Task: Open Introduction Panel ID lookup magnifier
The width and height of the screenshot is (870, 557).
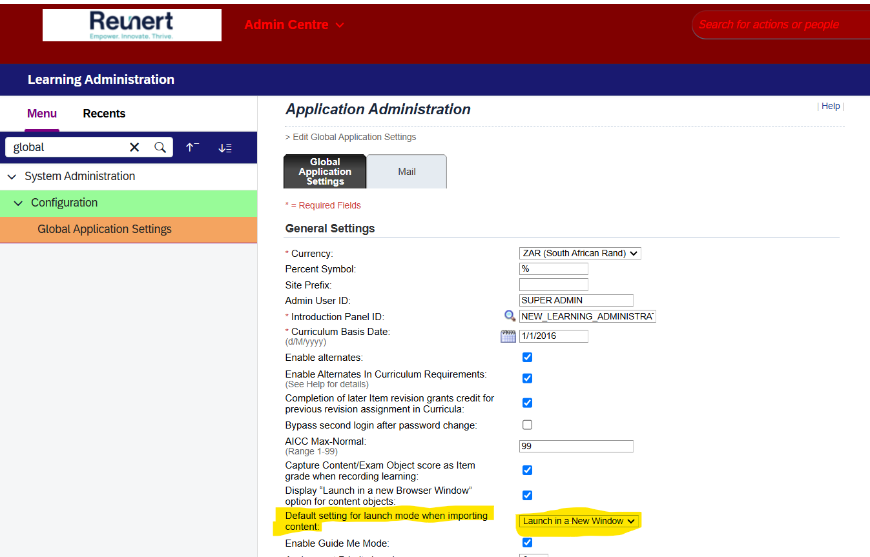Action: click(x=510, y=316)
